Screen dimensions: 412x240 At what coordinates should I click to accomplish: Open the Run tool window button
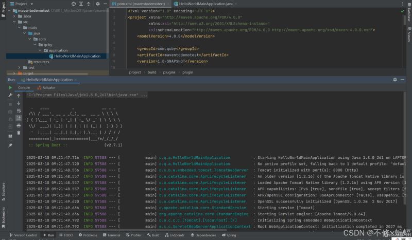48,235
